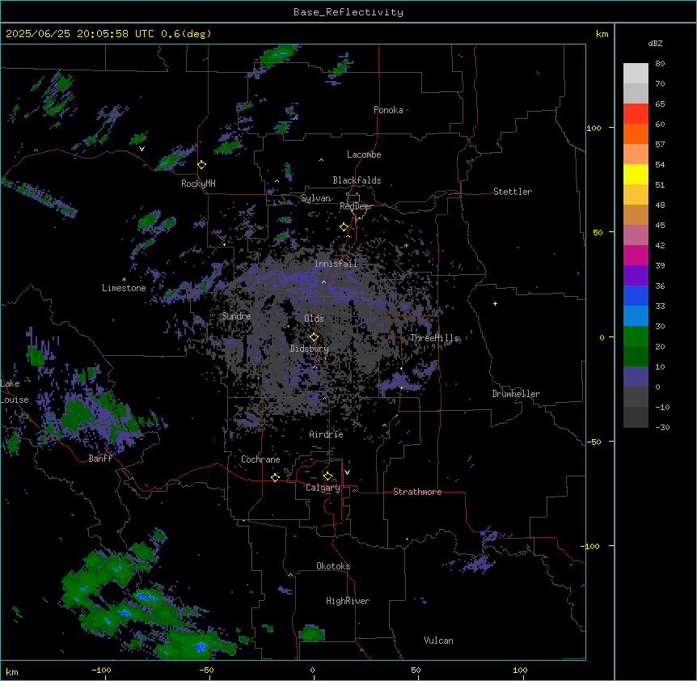Click the 80 value on the dBZ scale

point(660,64)
